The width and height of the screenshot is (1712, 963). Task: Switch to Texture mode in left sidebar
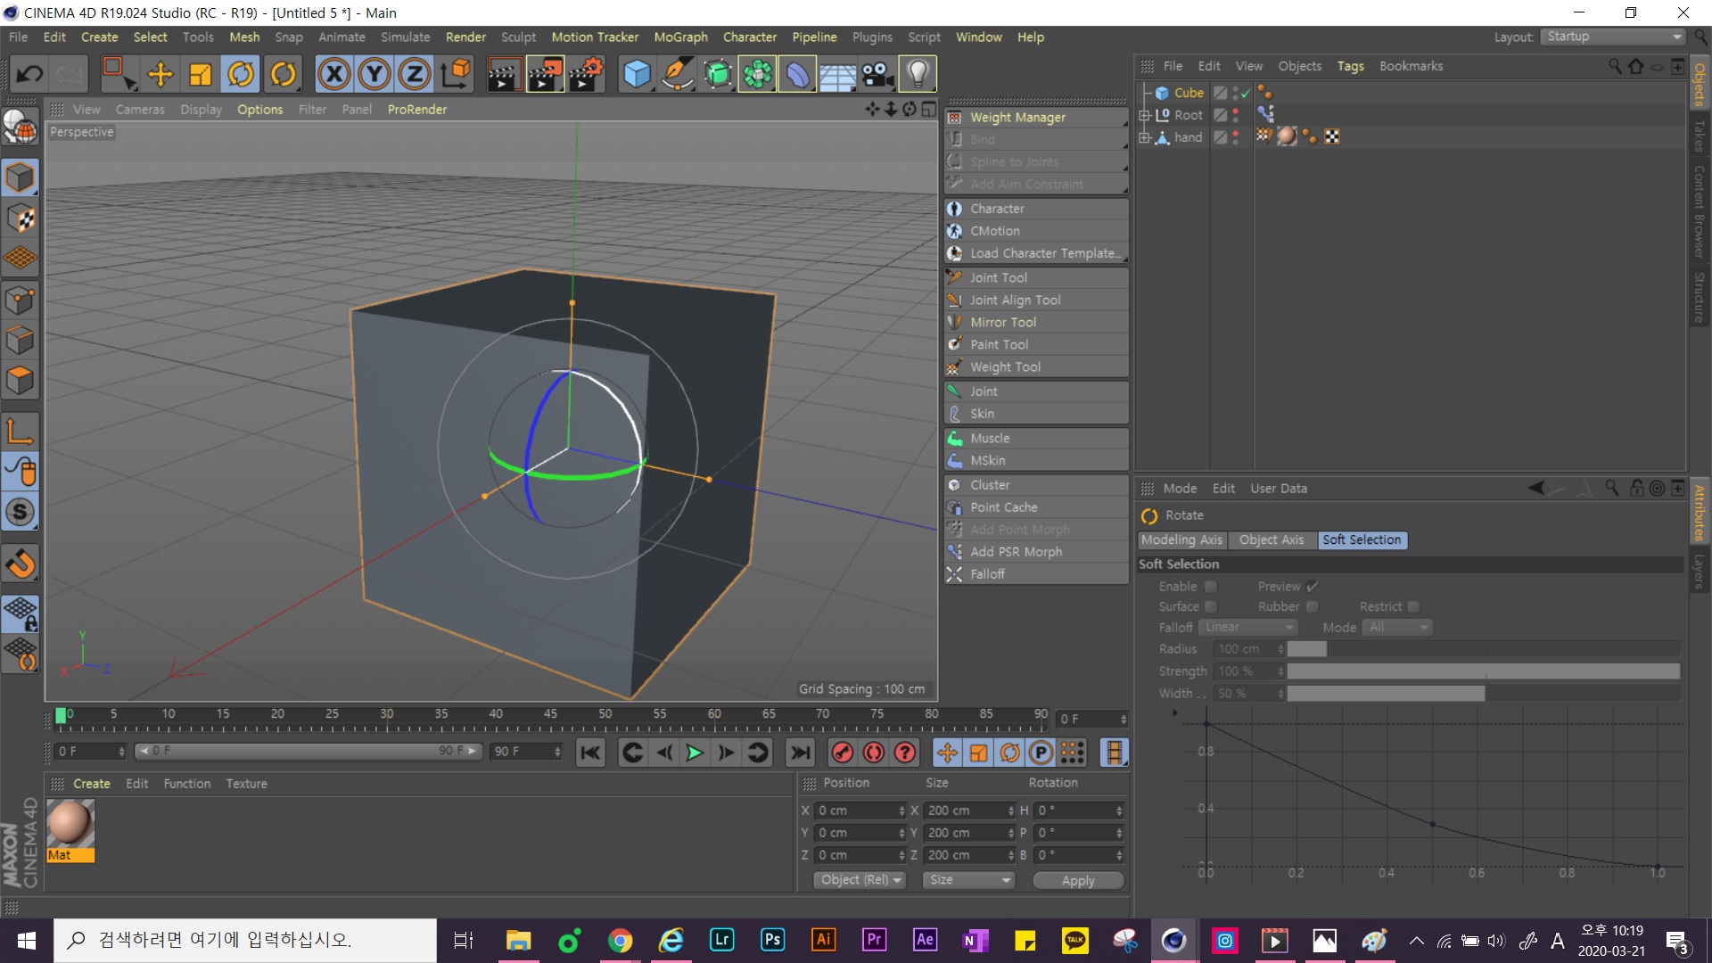pyautogui.click(x=20, y=218)
